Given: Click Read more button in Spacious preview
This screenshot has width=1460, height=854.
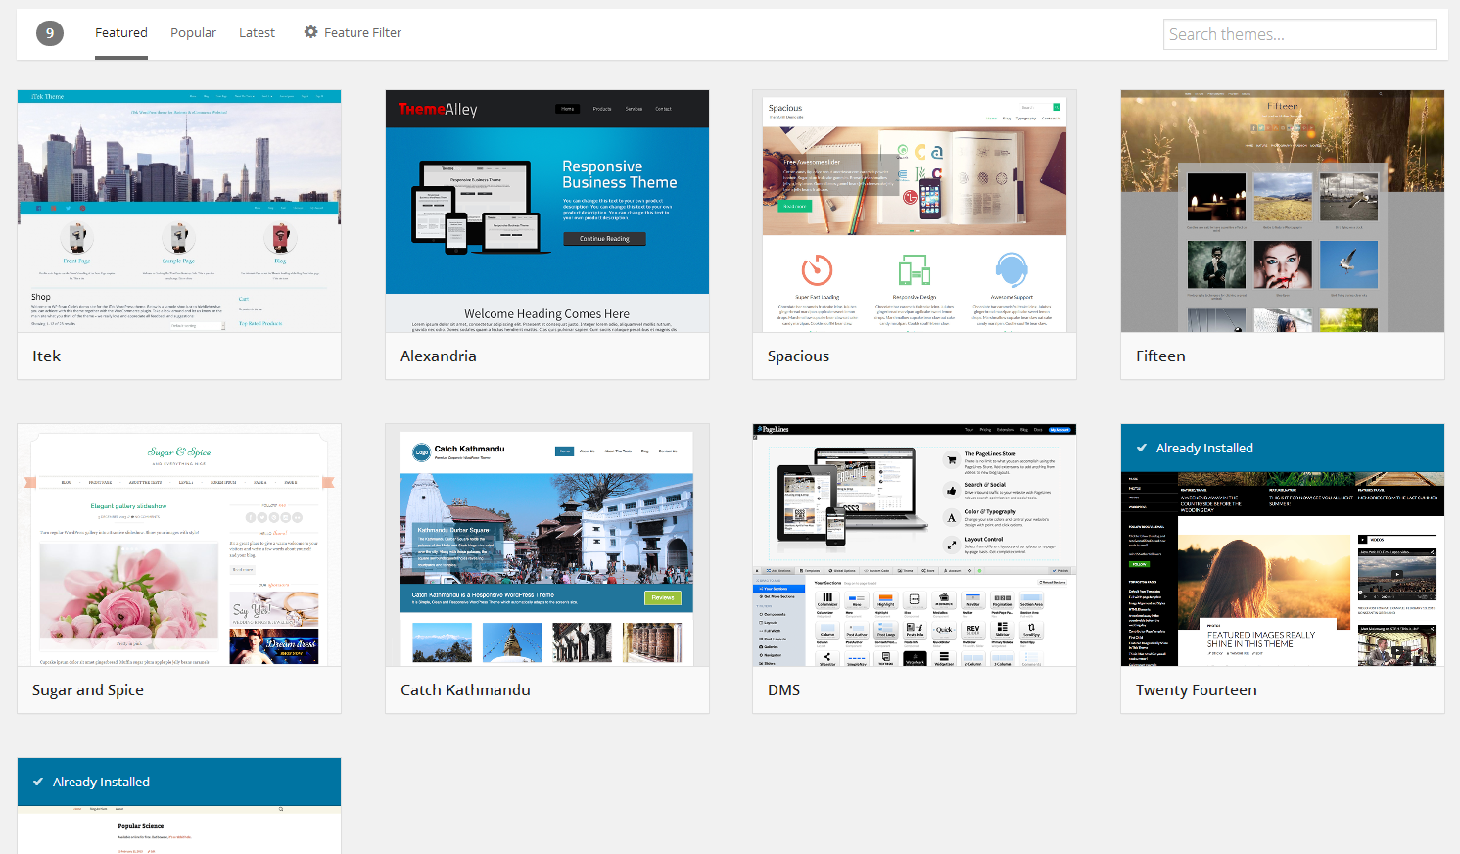Looking at the screenshot, I should 795,206.
